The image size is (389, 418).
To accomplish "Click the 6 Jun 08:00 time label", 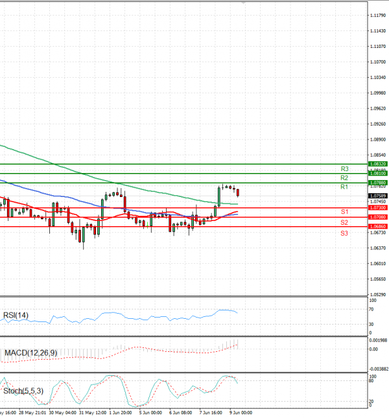I will 180,413.
